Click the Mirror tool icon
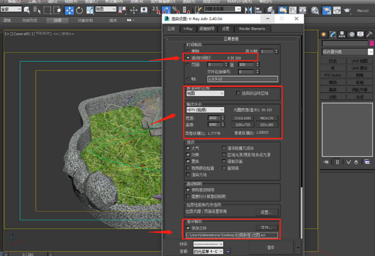Screen dimensions: 375x256 click(249, 10)
